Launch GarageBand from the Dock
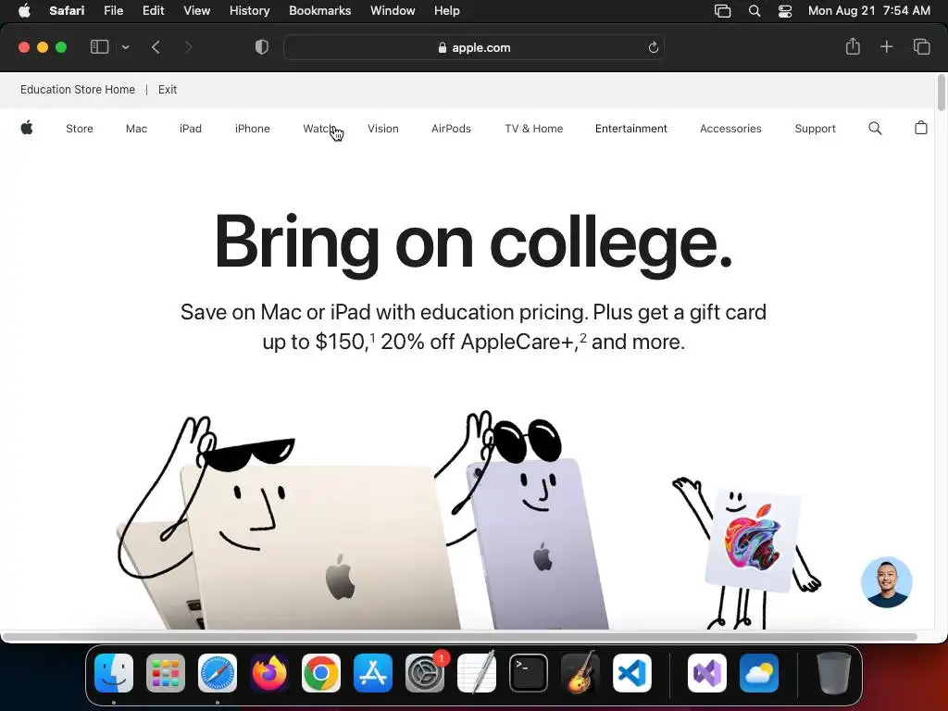Screen dimensions: 948x711 (x=580, y=673)
